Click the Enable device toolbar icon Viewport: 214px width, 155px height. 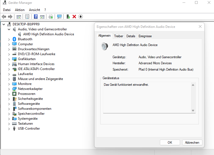(x=68, y=17)
